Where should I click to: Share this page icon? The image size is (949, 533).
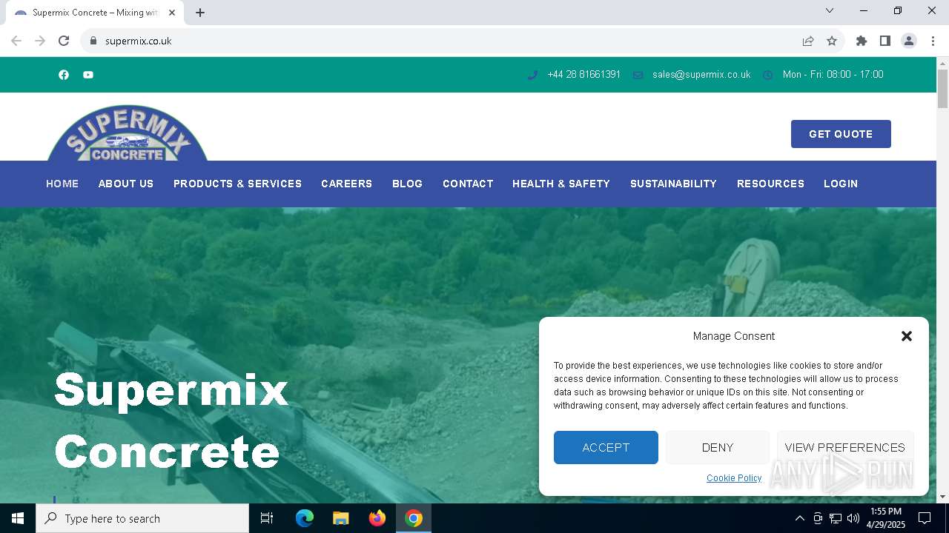point(808,41)
